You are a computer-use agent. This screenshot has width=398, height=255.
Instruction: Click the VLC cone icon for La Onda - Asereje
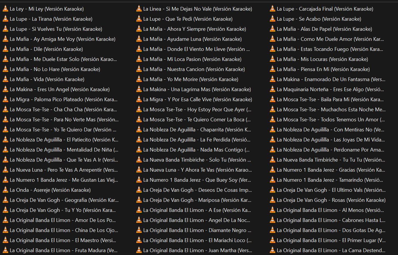pos(5,190)
